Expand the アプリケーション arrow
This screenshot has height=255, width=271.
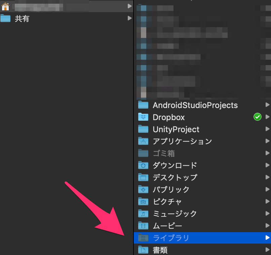pyautogui.click(x=267, y=141)
